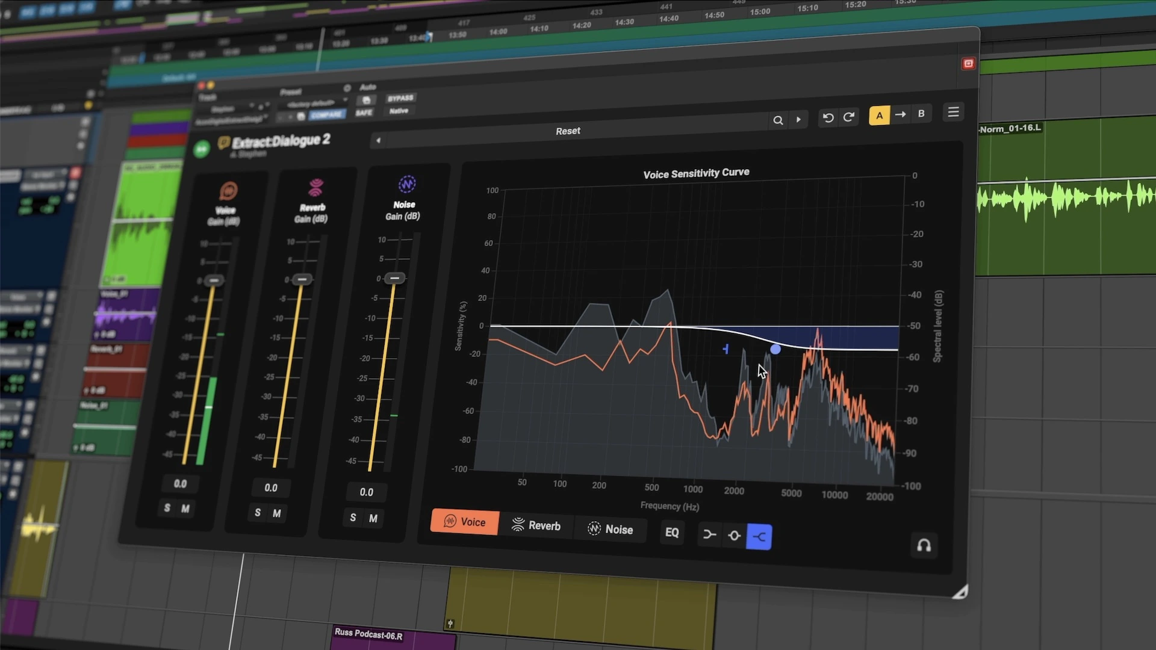The width and height of the screenshot is (1156, 650).
Task: Click the redo arrow icon
Action: pos(849,117)
